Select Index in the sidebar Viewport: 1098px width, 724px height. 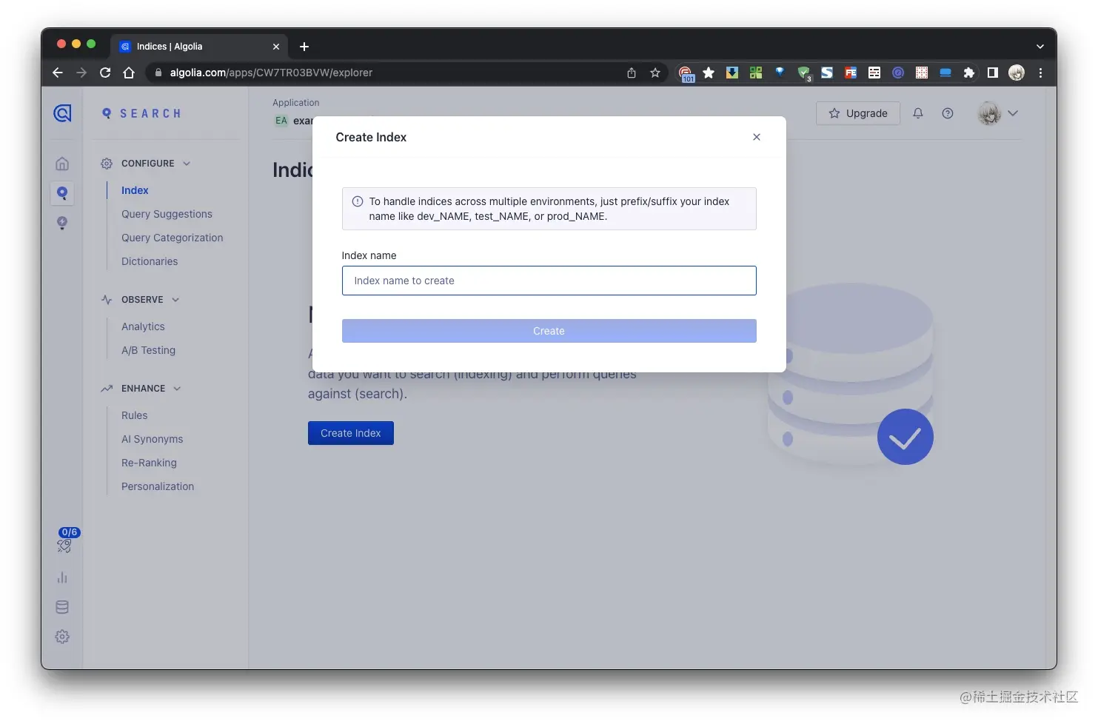click(x=135, y=190)
